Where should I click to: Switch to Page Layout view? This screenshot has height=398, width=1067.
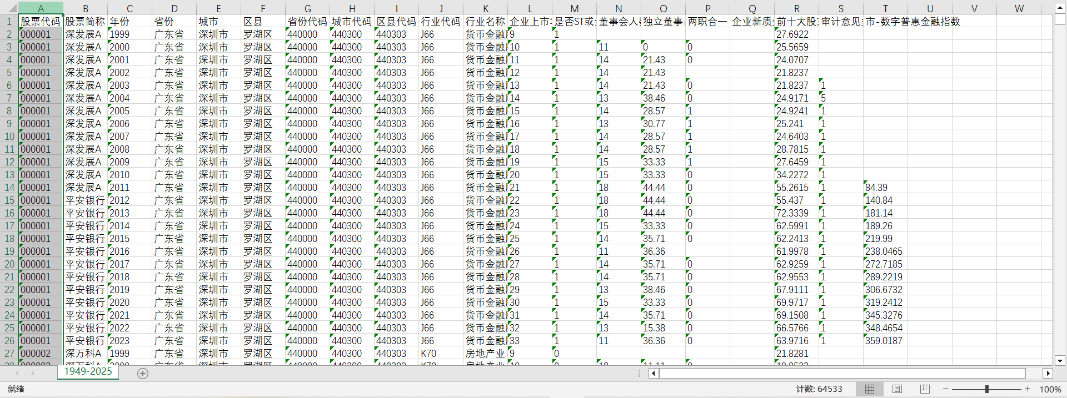897,389
